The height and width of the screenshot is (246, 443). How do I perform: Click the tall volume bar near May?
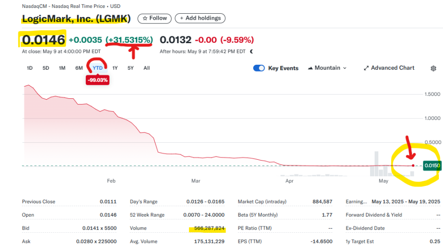click(x=377, y=164)
